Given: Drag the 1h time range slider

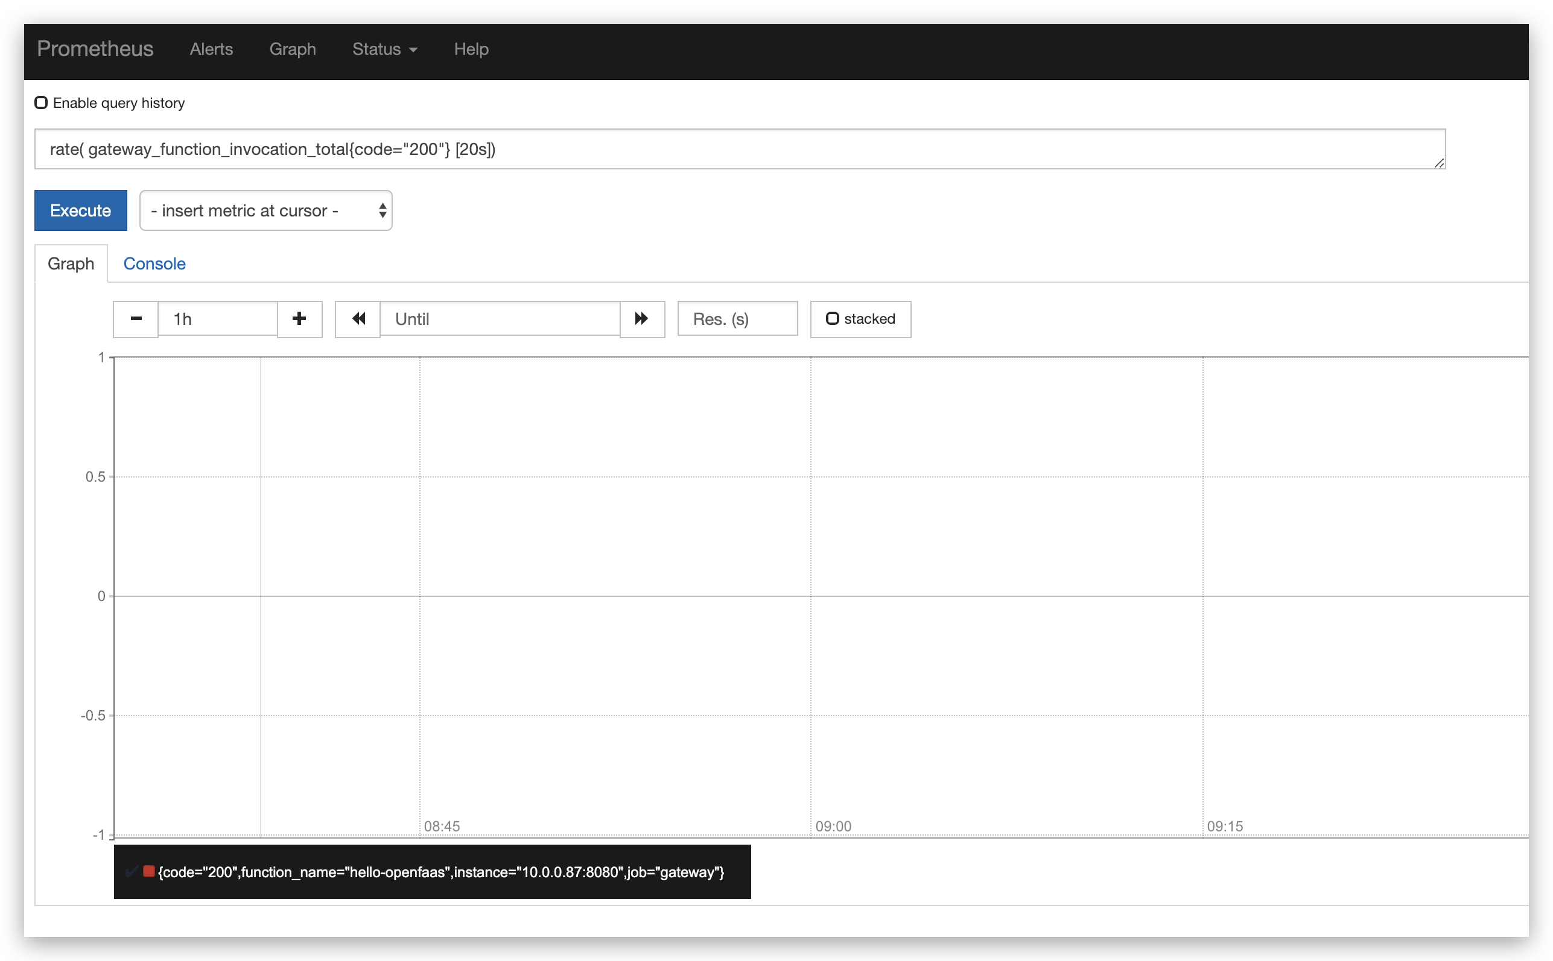Looking at the screenshot, I should click(218, 319).
